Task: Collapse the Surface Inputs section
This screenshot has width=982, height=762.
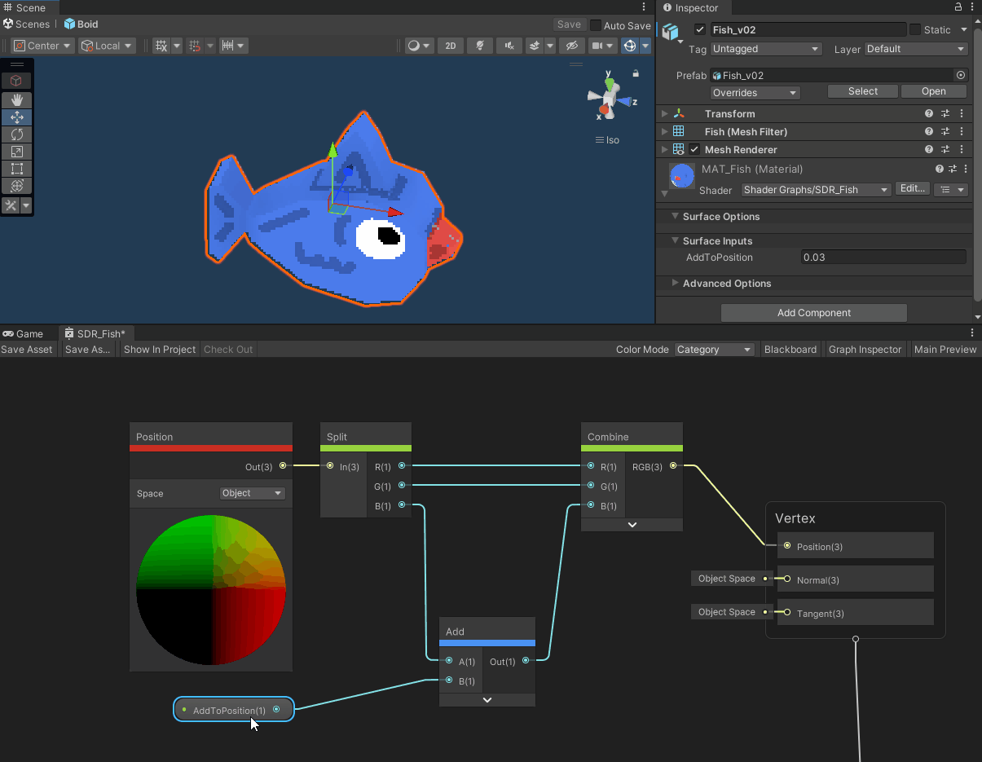Action: click(x=674, y=240)
